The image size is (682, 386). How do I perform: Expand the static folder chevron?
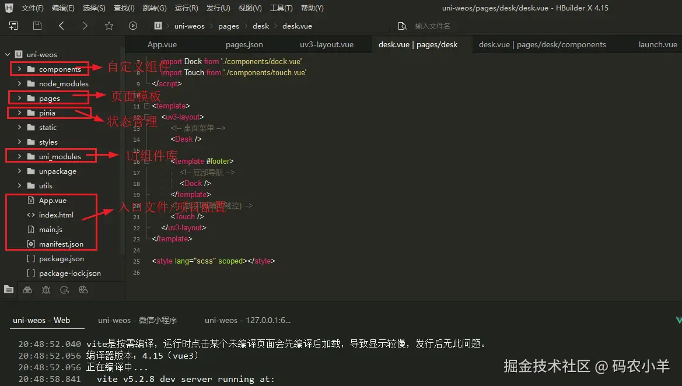[19, 127]
